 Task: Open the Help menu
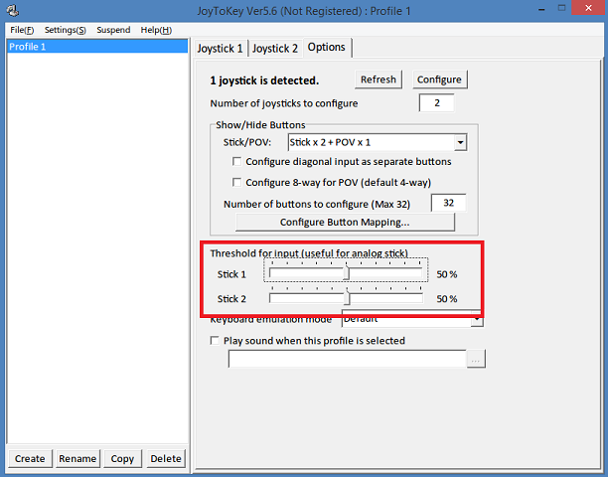pyautogui.click(x=156, y=30)
